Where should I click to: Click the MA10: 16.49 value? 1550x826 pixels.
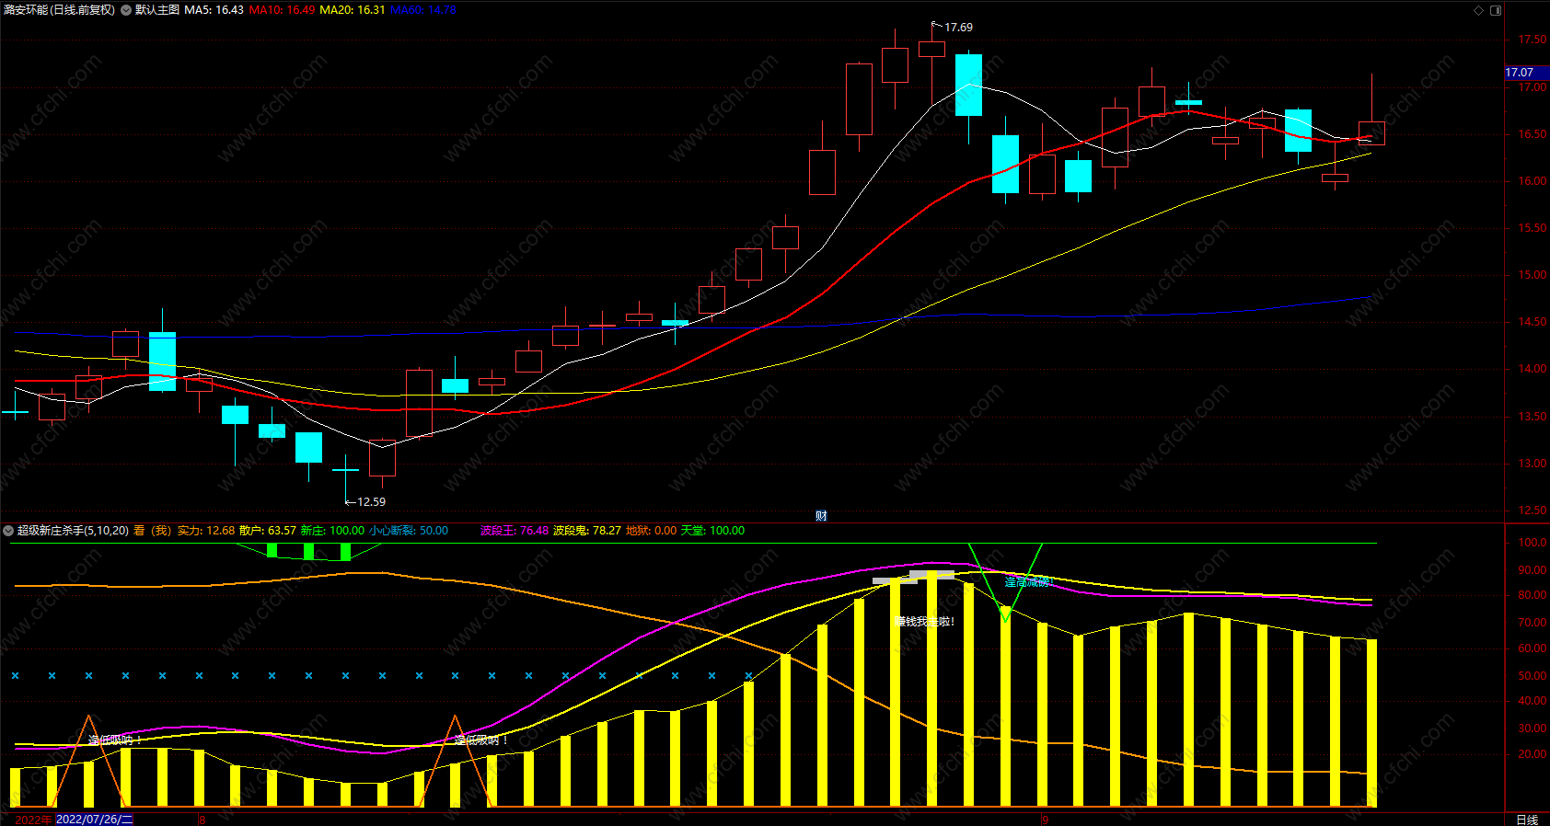click(x=282, y=10)
